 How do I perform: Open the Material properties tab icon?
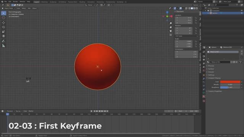tap(204, 96)
